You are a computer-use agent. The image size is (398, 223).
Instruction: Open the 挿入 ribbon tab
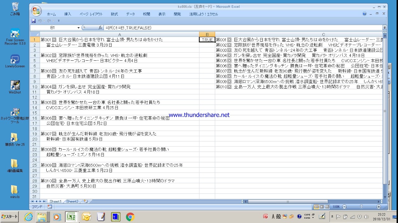coord(67,14)
